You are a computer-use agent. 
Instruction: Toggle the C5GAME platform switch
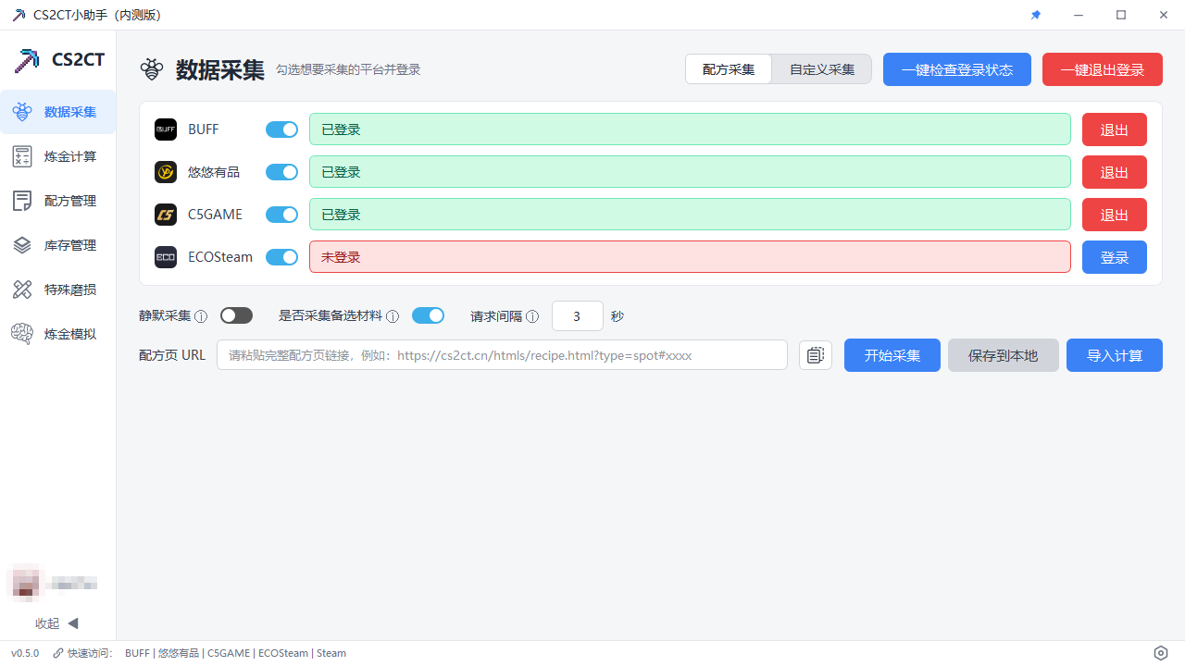pos(281,215)
